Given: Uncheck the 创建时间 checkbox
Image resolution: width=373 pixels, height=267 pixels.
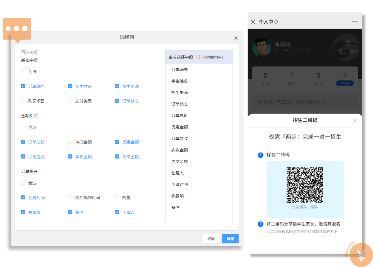Looking at the screenshot, I should (x=23, y=197).
